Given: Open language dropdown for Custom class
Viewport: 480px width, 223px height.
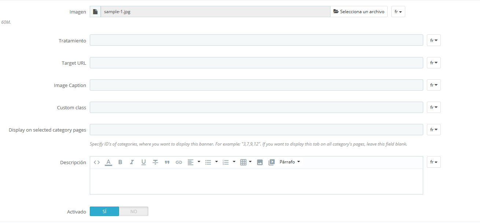Looking at the screenshot, I should 434,107.
